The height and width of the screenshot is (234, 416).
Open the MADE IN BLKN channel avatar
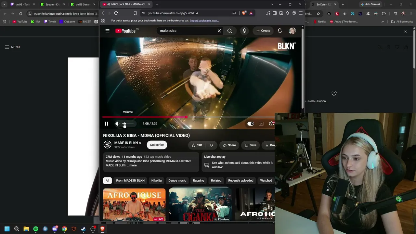click(107, 145)
